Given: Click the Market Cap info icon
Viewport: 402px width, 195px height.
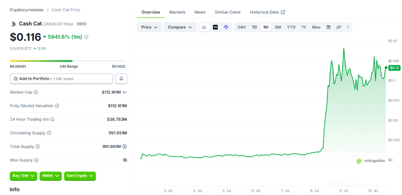Looking at the screenshot, I should click(36, 92).
